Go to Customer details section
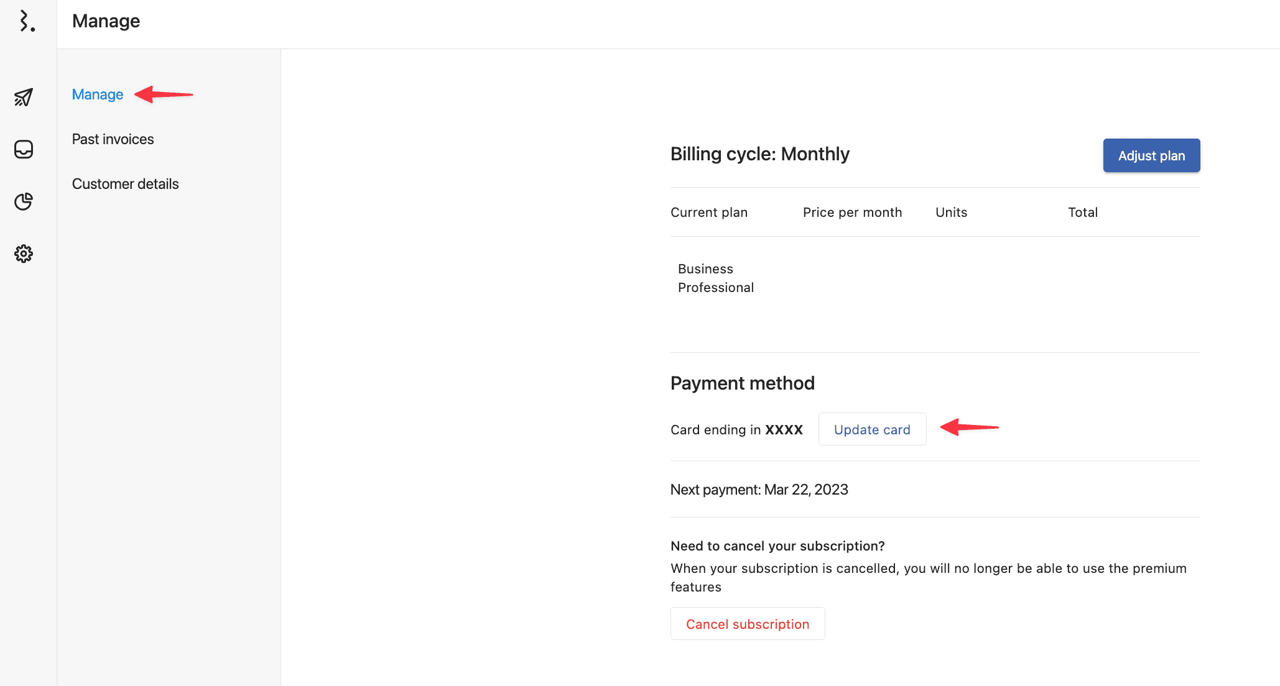Image resolution: width=1280 pixels, height=686 pixels. 125,184
